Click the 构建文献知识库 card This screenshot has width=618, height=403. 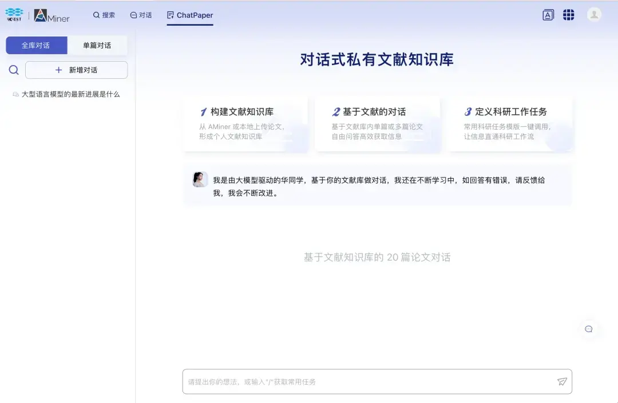click(x=246, y=124)
